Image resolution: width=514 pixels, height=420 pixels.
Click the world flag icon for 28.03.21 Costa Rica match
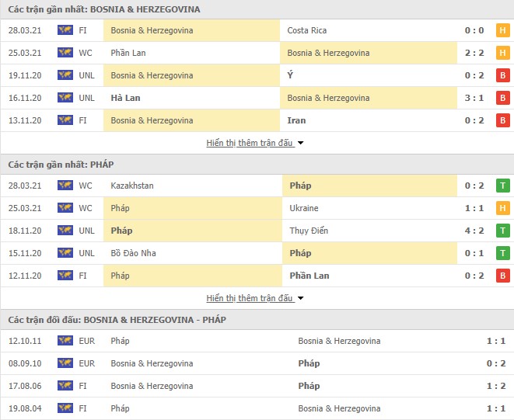click(x=65, y=30)
